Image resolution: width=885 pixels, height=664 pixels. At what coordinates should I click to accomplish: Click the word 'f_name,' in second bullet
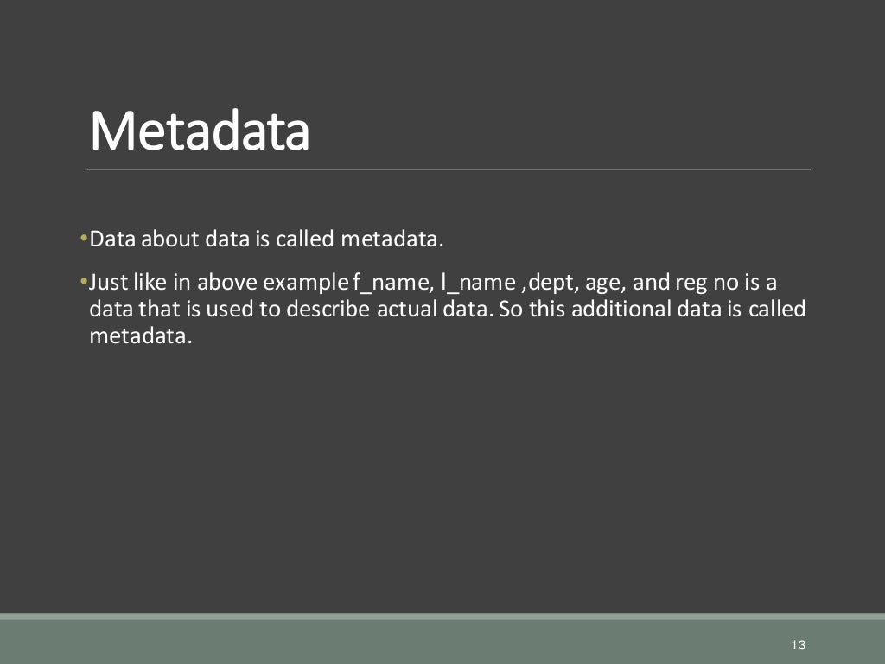coord(393,283)
